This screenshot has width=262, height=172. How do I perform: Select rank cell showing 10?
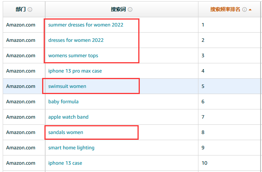click(x=229, y=163)
